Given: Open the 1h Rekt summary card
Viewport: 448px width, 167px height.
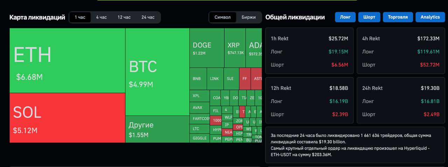Looking at the screenshot, I should pos(309,51).
